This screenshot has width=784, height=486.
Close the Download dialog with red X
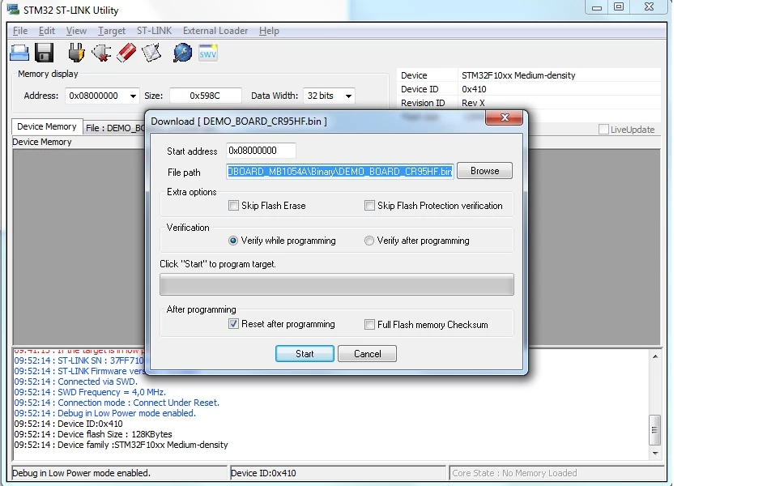pos(504,117)
